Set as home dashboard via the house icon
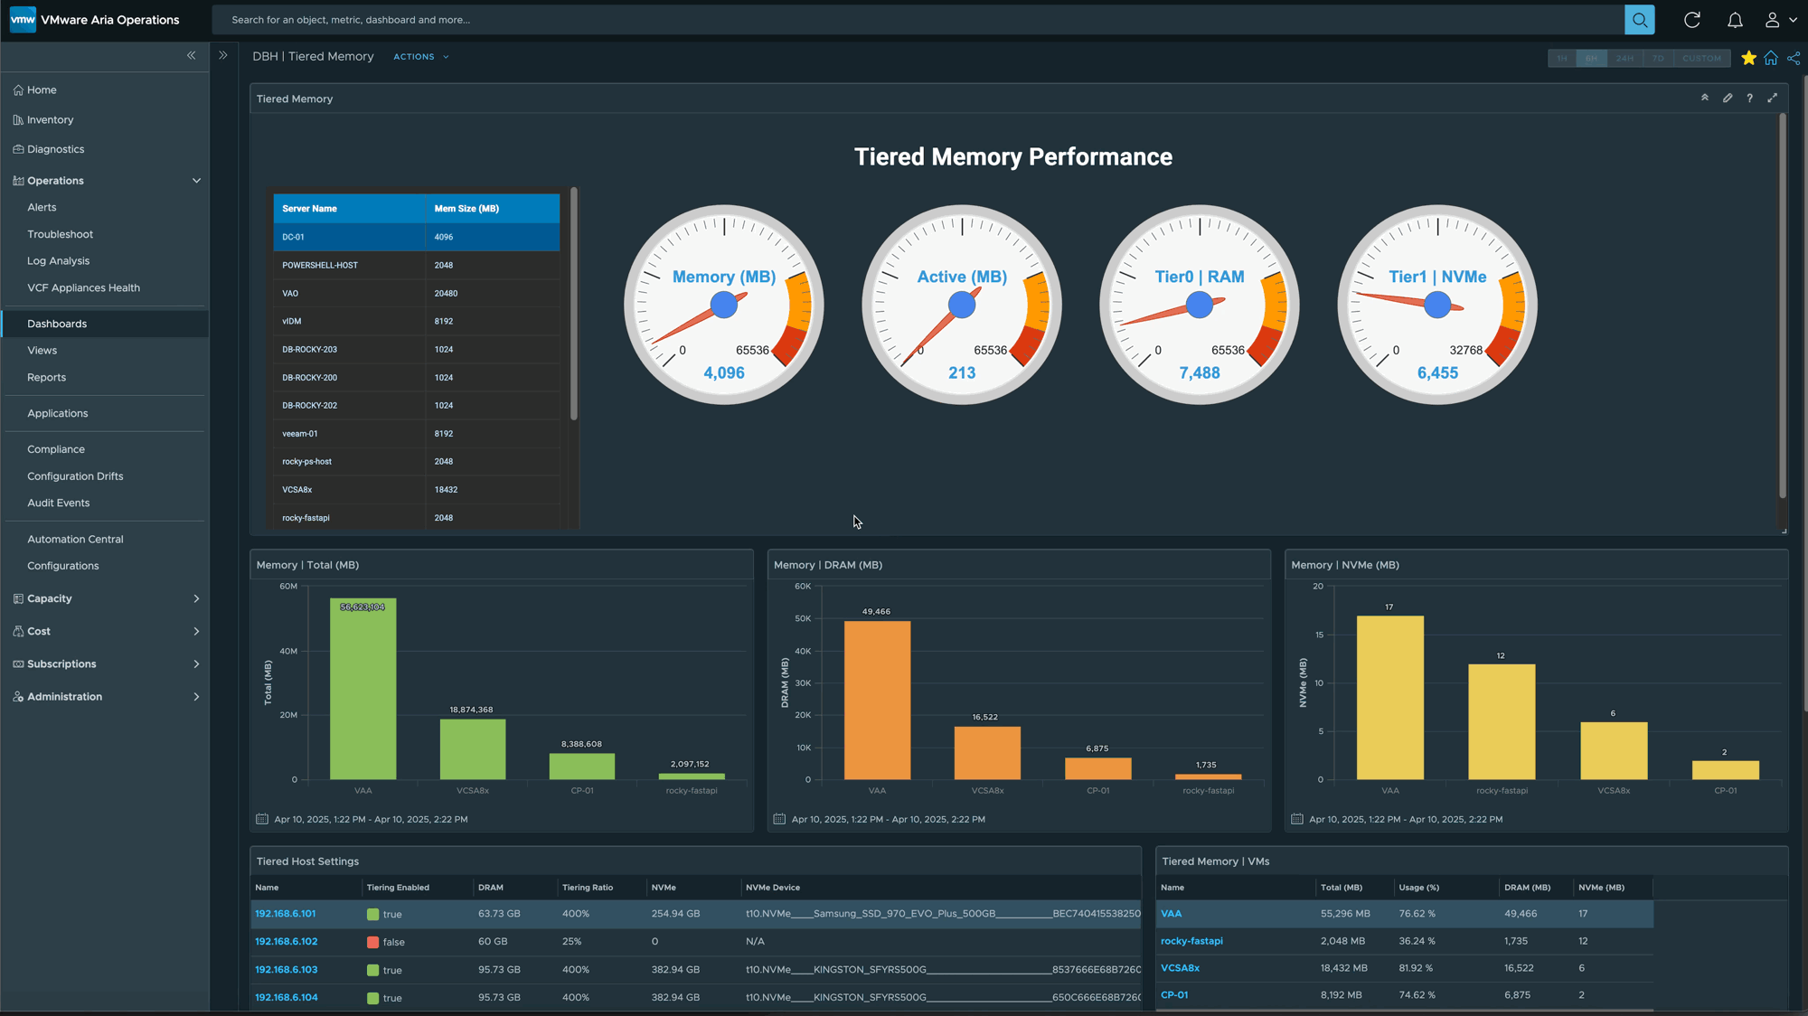 click(1771, 58)
